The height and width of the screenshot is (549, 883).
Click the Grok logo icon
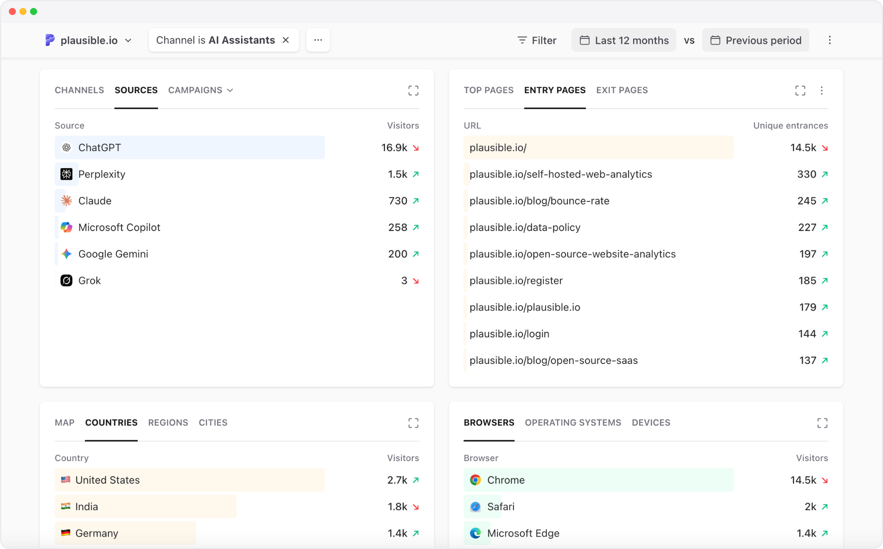[66, 280]
